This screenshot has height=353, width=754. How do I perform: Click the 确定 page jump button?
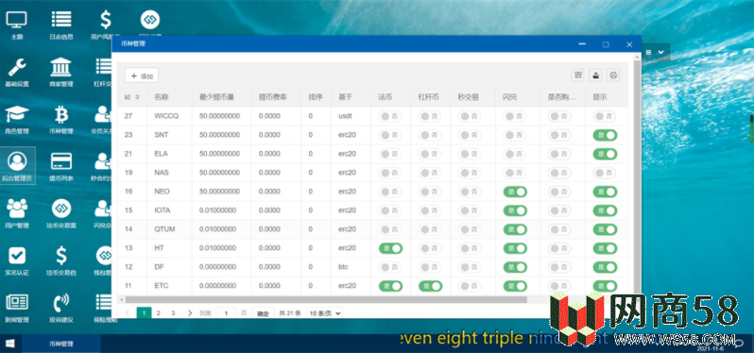263,313
